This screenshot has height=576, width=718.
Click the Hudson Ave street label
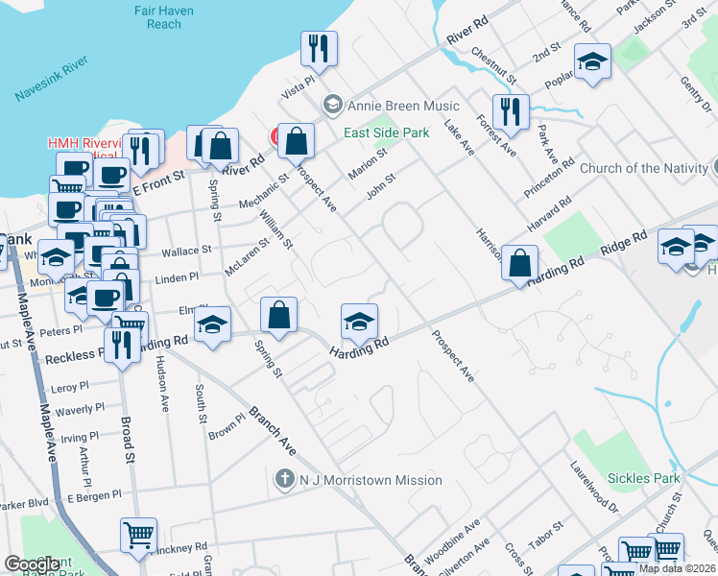(162, 384)
